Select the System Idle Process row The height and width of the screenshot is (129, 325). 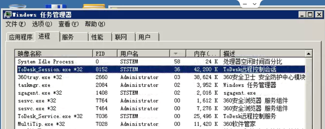[160, 62]
